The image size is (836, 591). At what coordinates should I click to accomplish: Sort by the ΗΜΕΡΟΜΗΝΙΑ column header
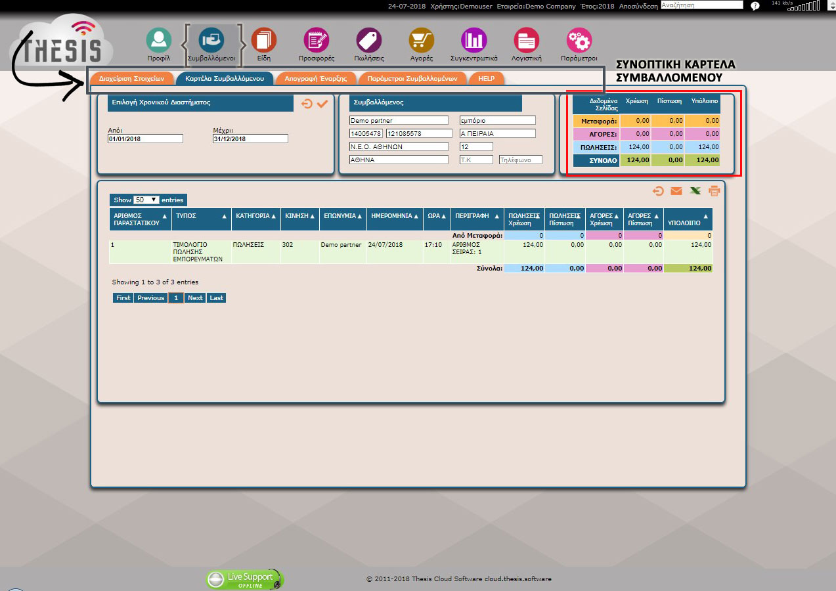[x=394, y=216]
